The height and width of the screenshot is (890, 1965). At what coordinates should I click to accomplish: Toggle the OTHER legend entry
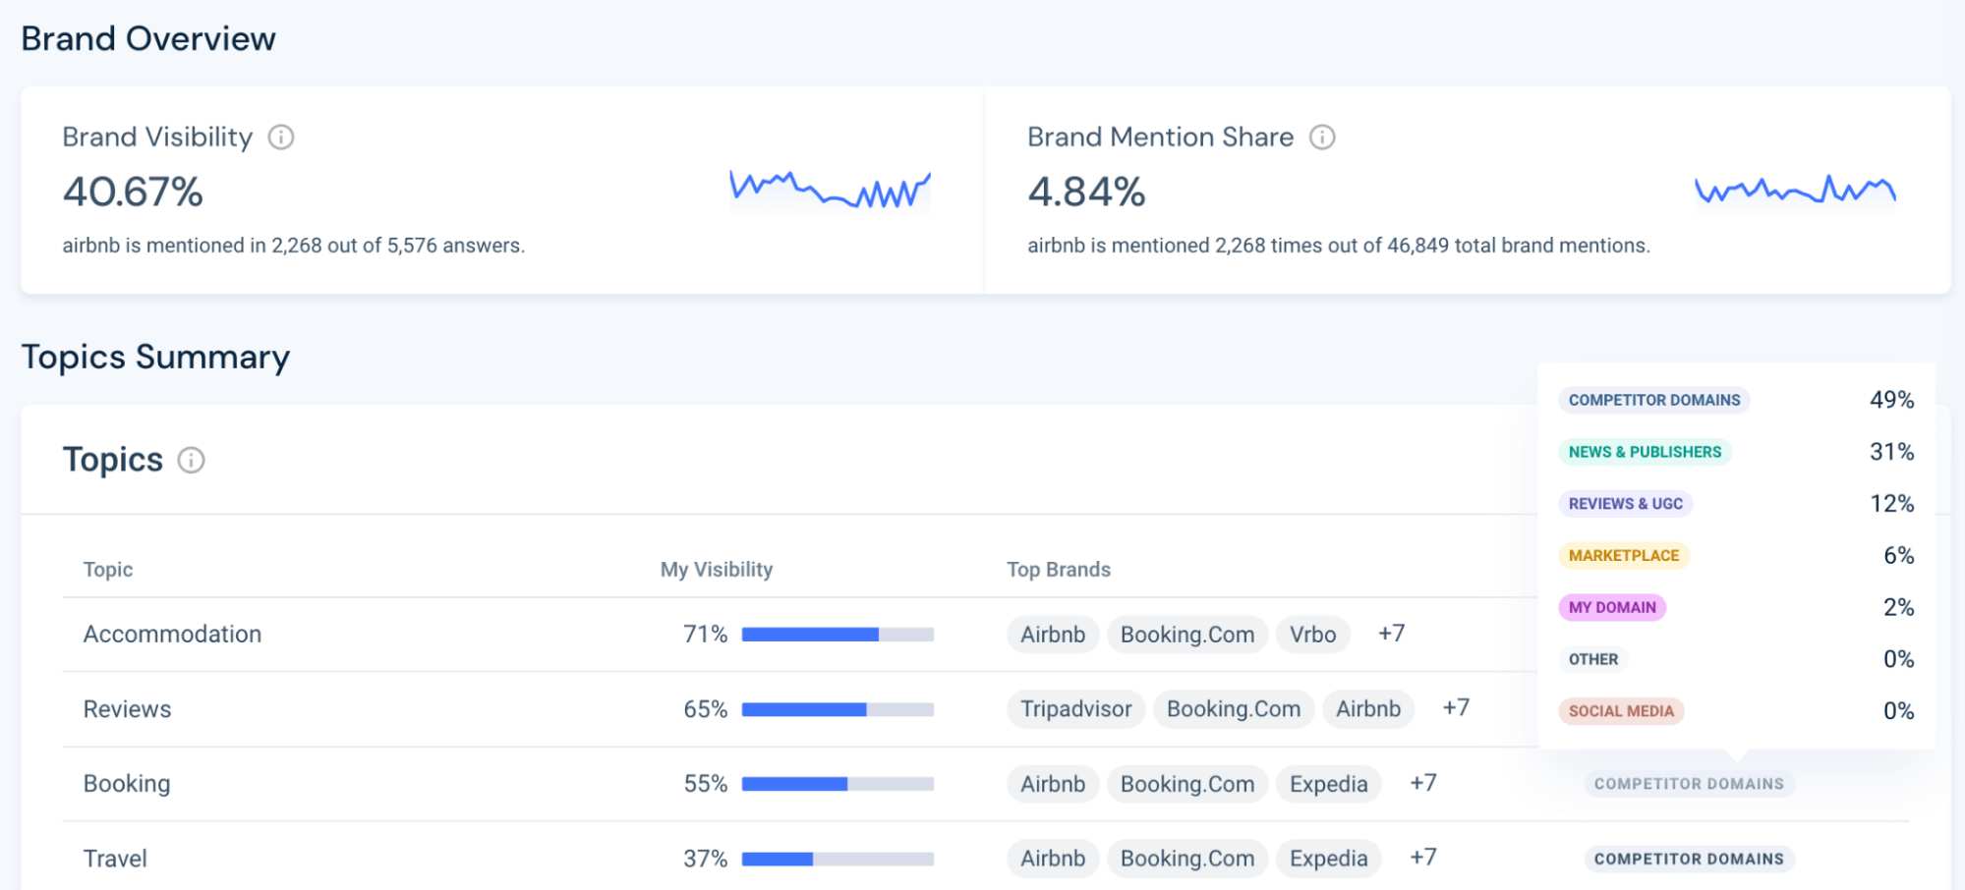(x=1592, y=658)
